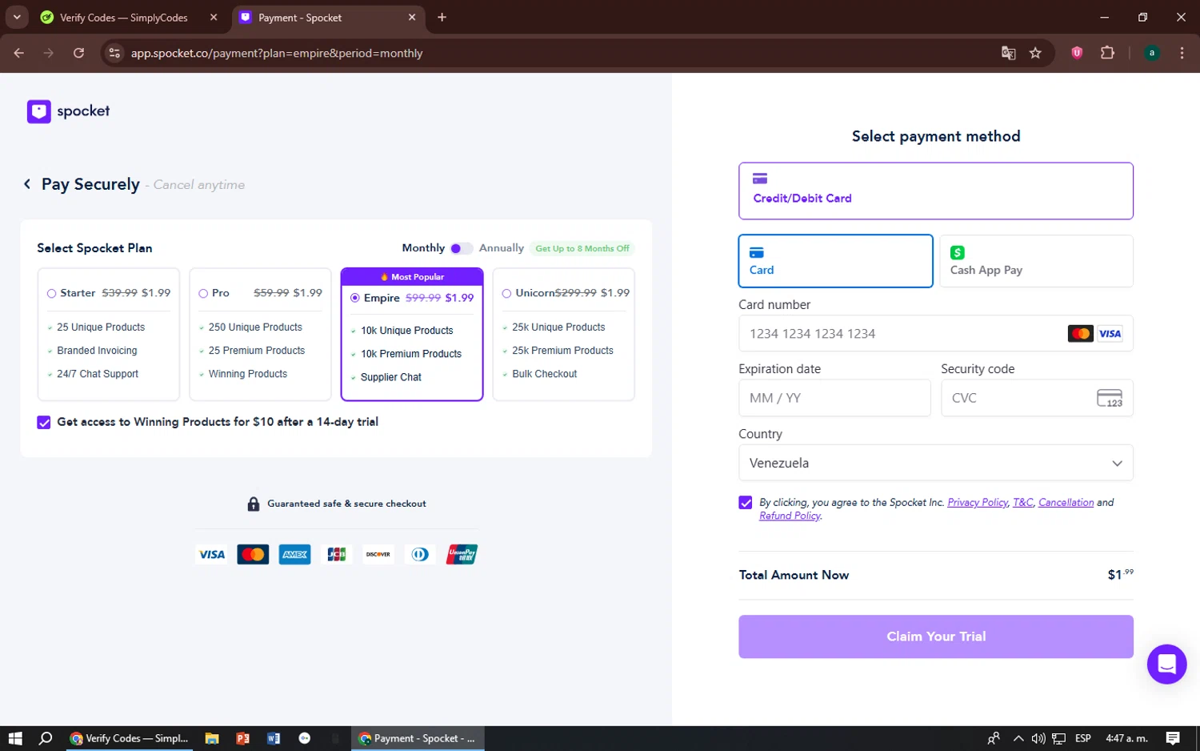Image resolution: width=1200 pixels, height=751 pixels.
Task: Click the CVC card hint icon
Action: 1109,398
